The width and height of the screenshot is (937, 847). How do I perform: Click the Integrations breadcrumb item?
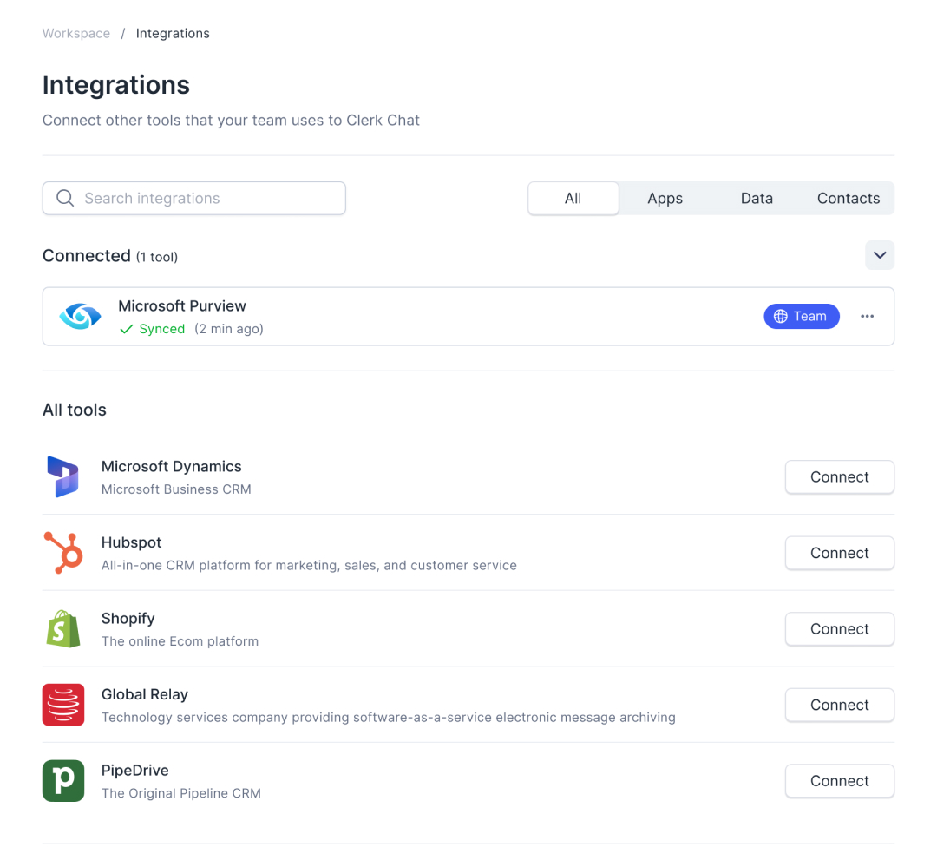tap(173, 34)
